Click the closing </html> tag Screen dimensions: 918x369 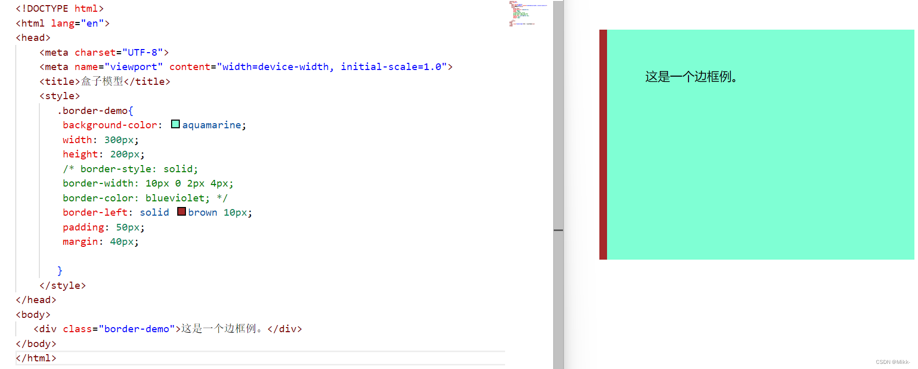[36, 358]
